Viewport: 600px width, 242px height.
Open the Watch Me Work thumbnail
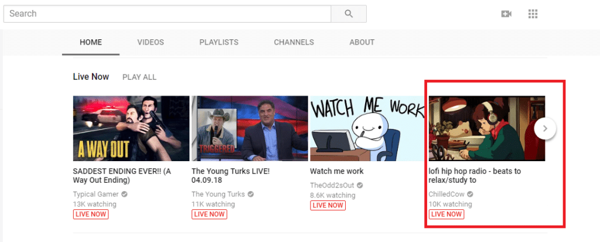click(367, 128)
